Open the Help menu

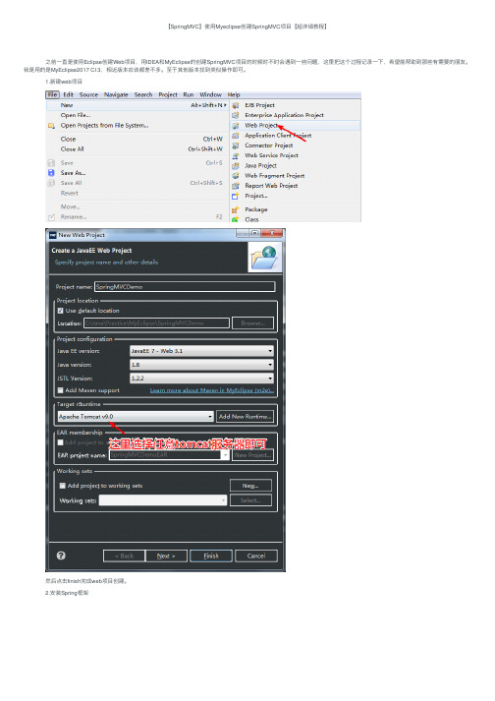click(233, 94)
